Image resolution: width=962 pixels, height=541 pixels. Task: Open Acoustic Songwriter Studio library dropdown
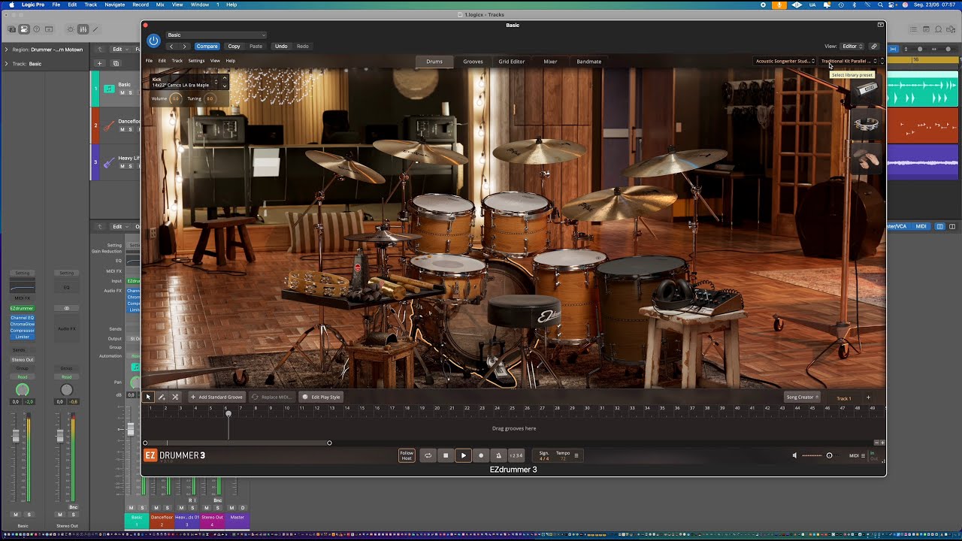[785, 61]
